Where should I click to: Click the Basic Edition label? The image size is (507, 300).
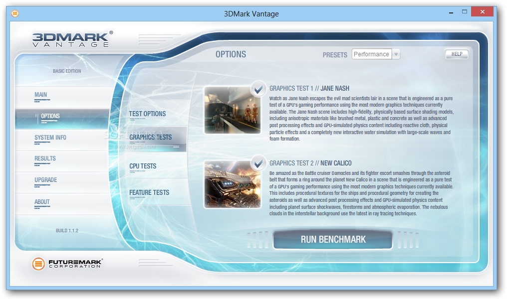pyautogui.click(x=67, y=71)
